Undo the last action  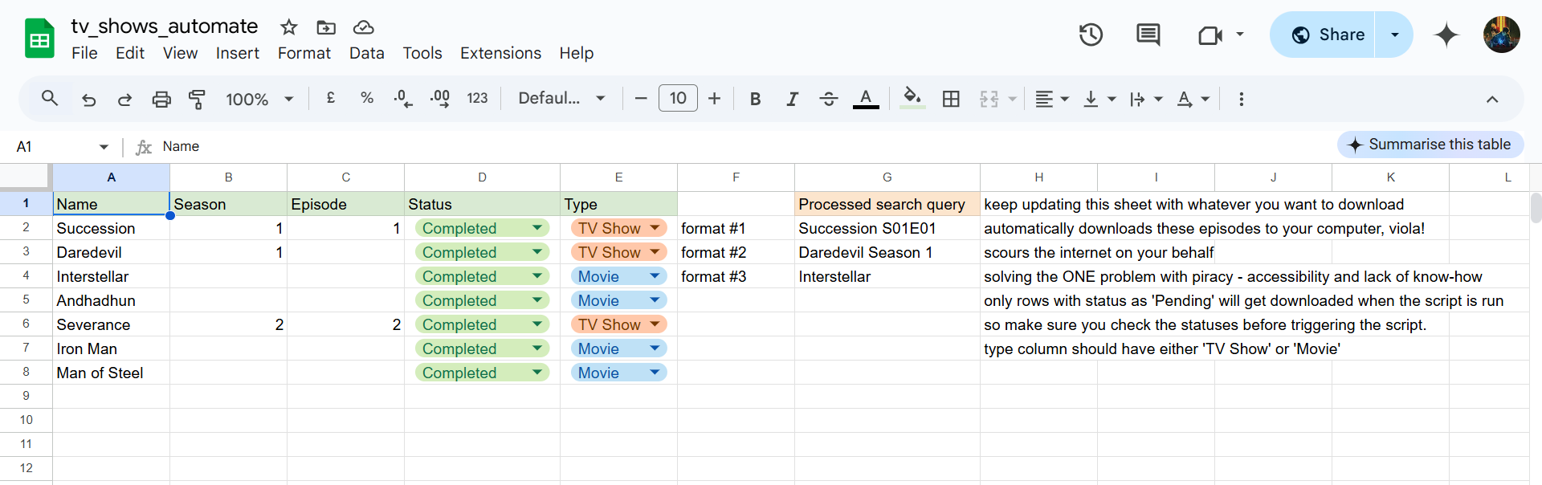coord(89,99)
